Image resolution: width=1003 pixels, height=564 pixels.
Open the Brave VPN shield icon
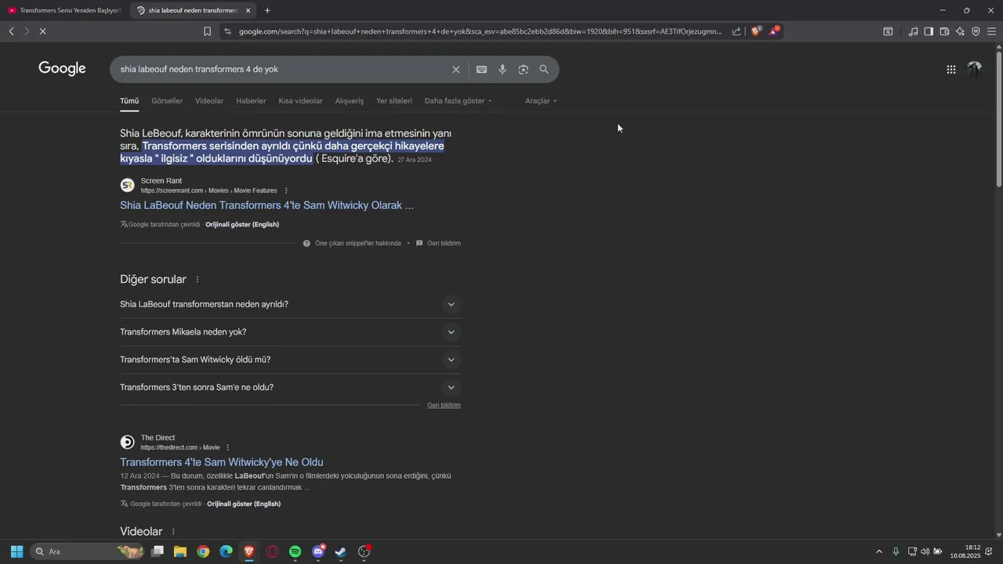(976, 31)
